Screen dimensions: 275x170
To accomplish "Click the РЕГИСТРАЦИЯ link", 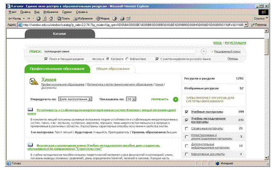I will click(x=235, y=43).
